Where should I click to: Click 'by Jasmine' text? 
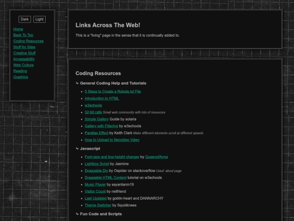point(119,164)
